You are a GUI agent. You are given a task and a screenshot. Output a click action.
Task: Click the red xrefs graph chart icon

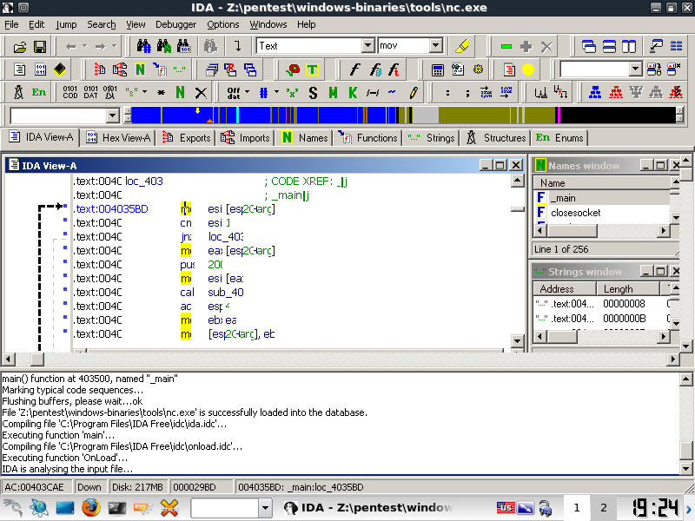click(615, 92)
